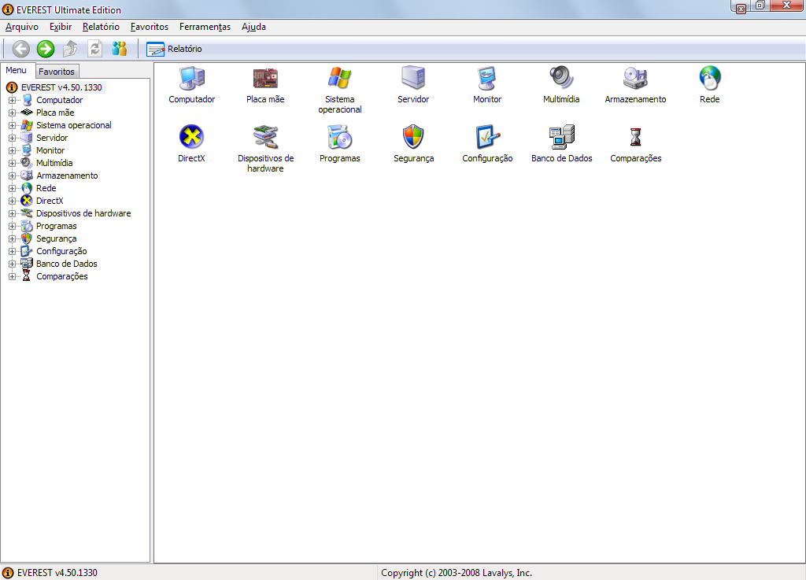Viewport: 806px width, 580px height.
Task: Click the Relatório report button in toolbar
Action: tap(174, 49)
